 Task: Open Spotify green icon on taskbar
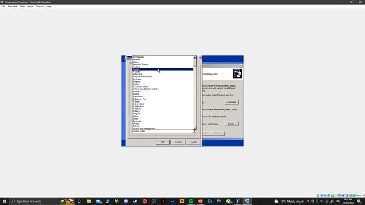tap(191, 201)
